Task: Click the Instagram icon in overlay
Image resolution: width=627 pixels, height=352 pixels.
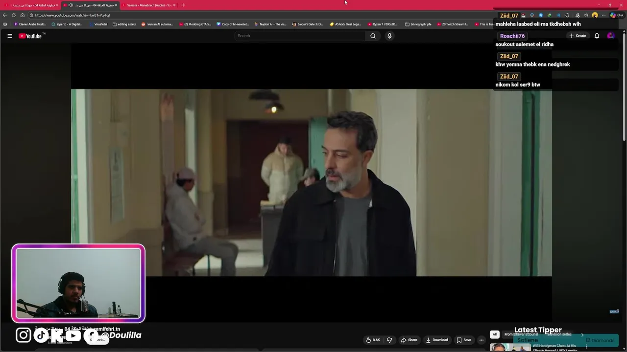Action: point(23,335)
